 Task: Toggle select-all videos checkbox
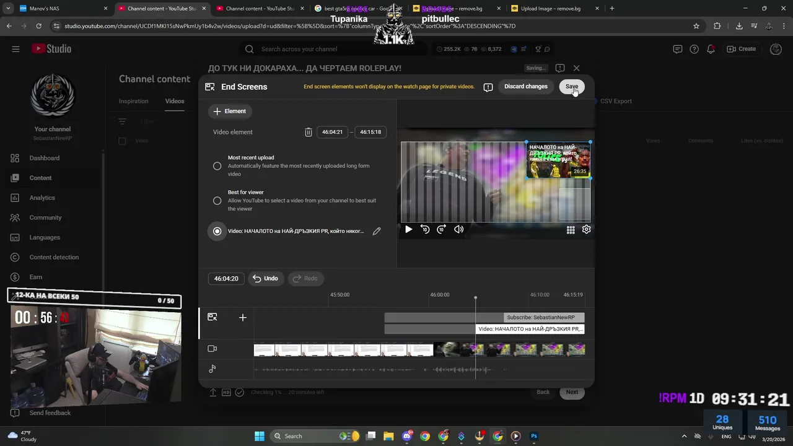(122, 141)
